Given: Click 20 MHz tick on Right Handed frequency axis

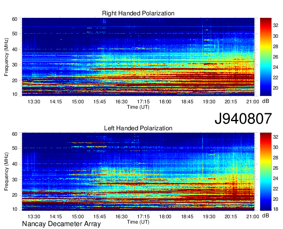Looking at the screenshot, I should coord(15,80).
